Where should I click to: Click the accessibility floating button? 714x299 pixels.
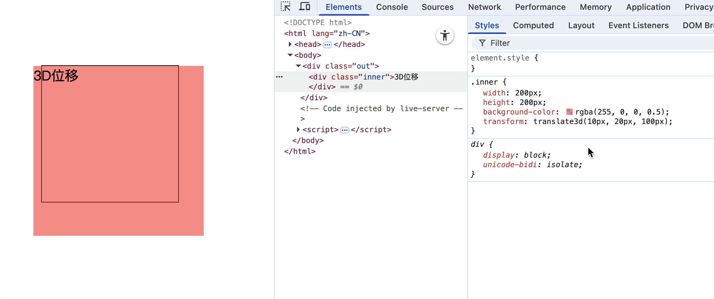click(445, 35)
